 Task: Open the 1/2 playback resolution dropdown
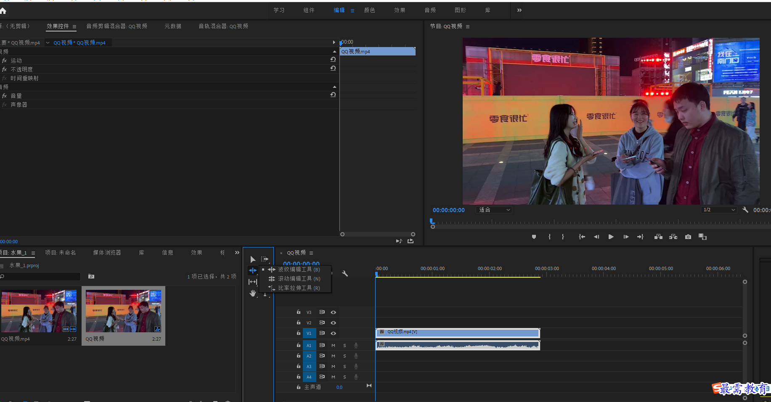pos(719,210)
